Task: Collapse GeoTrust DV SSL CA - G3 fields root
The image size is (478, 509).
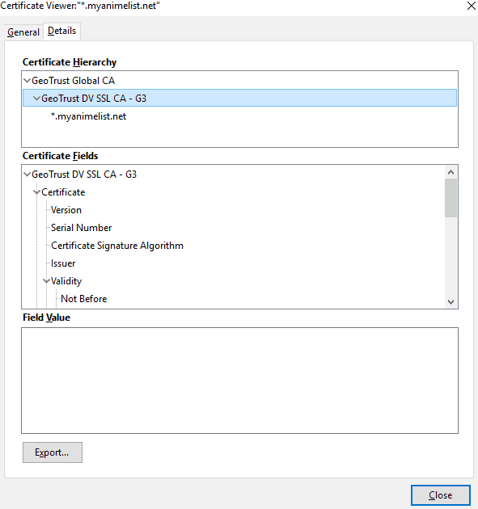Action: [x=27, y=175]
